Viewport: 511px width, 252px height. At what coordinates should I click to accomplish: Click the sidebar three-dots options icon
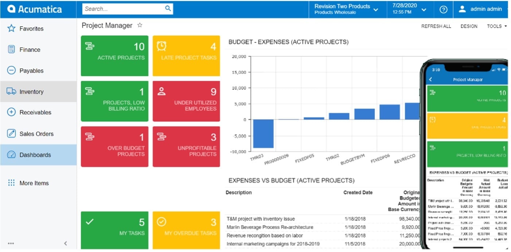coord(11,243)
